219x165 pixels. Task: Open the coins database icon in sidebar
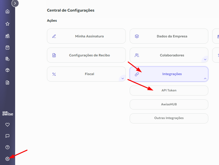(x=7, y=59)
